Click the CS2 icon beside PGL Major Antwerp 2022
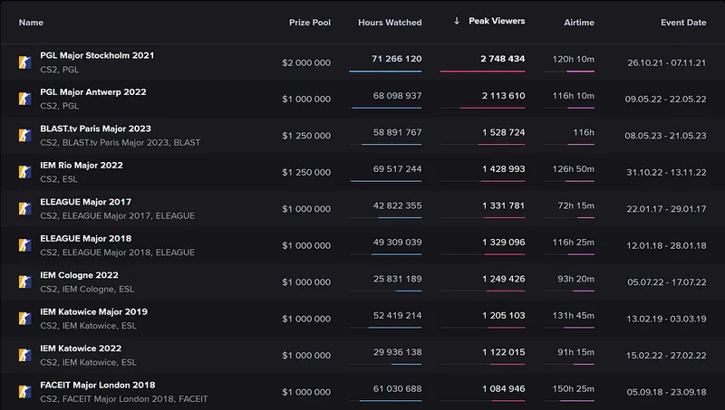725x410 pixels. (x=25, y=99)
